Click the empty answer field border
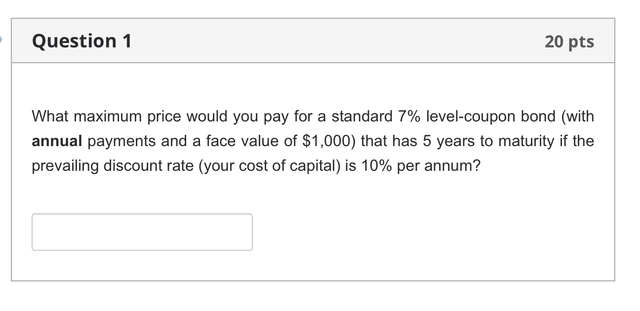Image resolution: width=640 pixels, height=311 pixels. pyautogui.click(x=142, y=214)
